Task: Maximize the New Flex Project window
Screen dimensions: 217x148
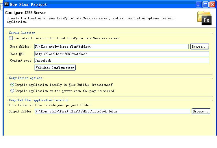Action: coord(205,5)
